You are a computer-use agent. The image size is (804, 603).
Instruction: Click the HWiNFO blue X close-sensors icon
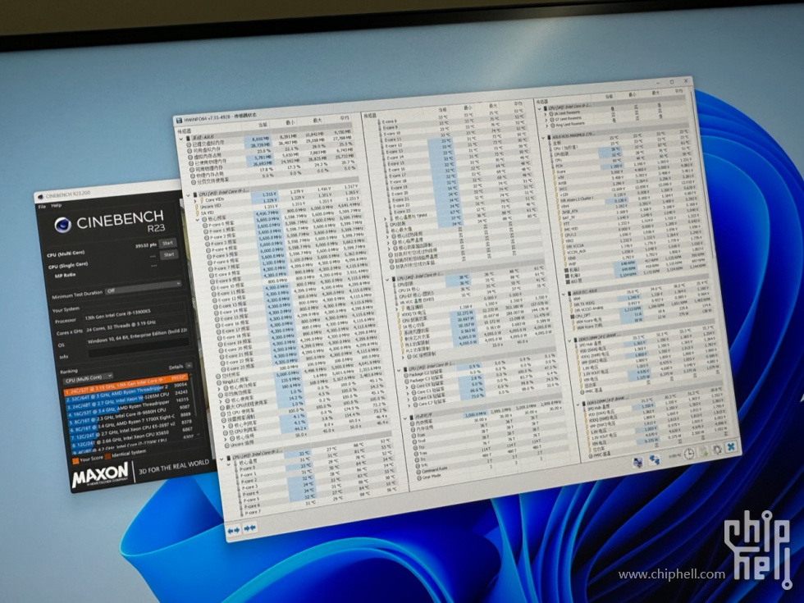tap(731, 446)
